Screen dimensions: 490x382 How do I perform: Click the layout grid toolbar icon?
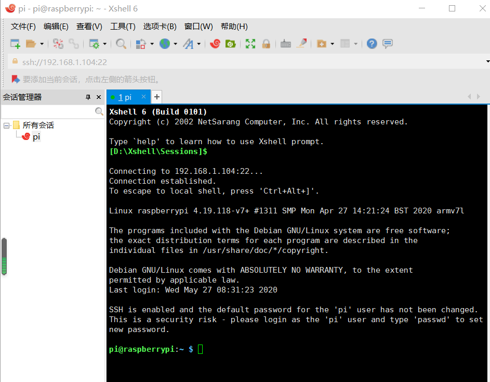345,44
